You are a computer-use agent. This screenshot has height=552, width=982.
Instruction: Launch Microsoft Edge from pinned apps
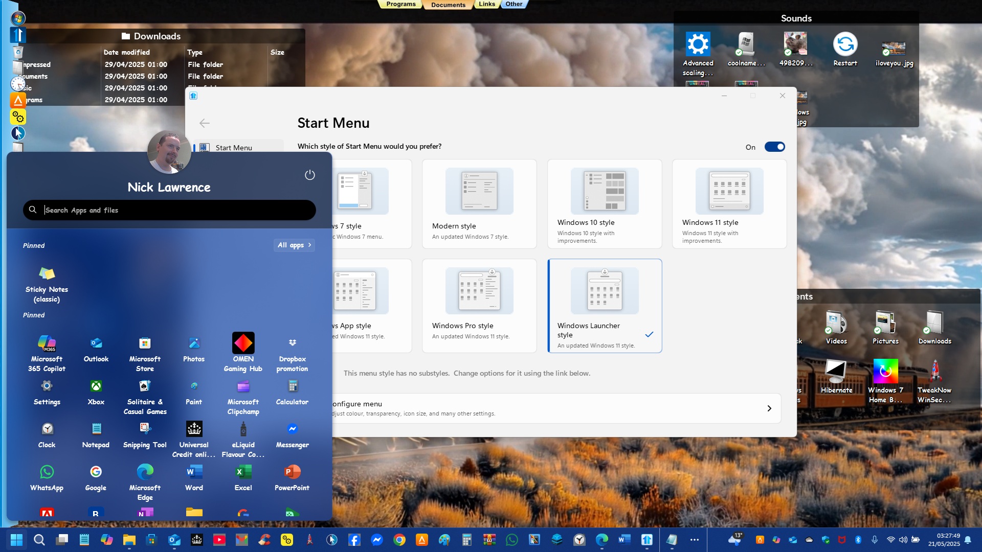[145, 482]
